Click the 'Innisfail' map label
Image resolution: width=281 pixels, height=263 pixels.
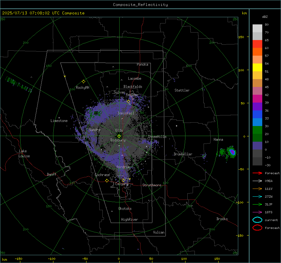point(126,113)
